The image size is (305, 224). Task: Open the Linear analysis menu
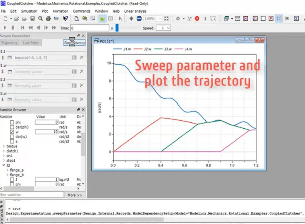[x=135, y=11]
